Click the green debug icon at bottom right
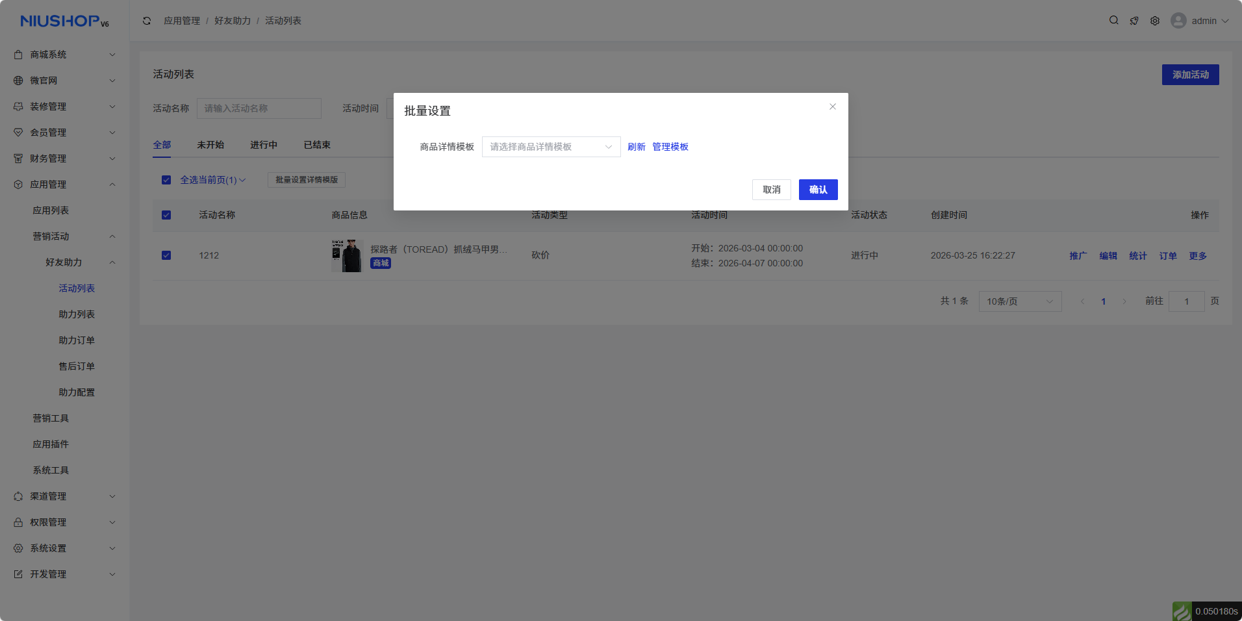 (1182, 611)
